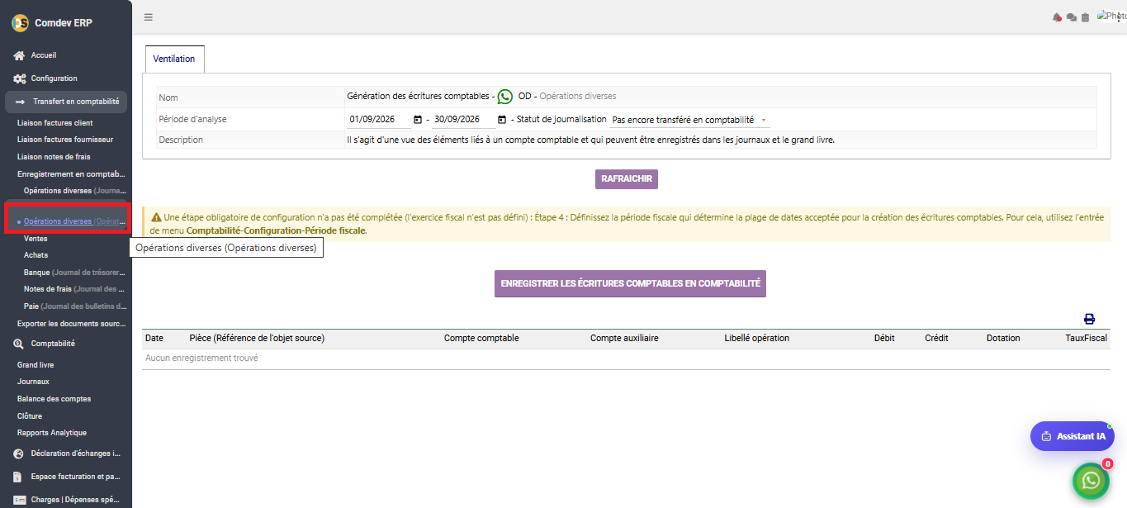Click the Configuration gears icon
This screenshot has width=1127, height=508.
click(19, 78)
